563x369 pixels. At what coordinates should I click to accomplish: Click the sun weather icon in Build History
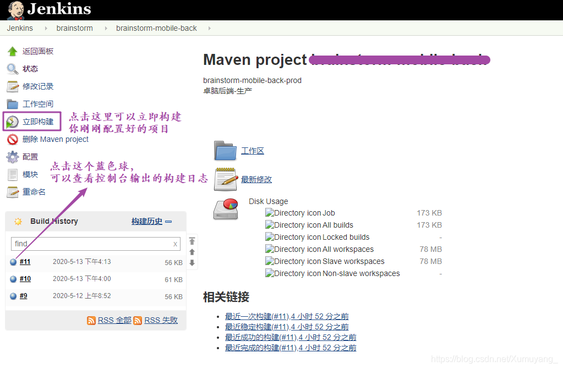click(x=18, y=222)
